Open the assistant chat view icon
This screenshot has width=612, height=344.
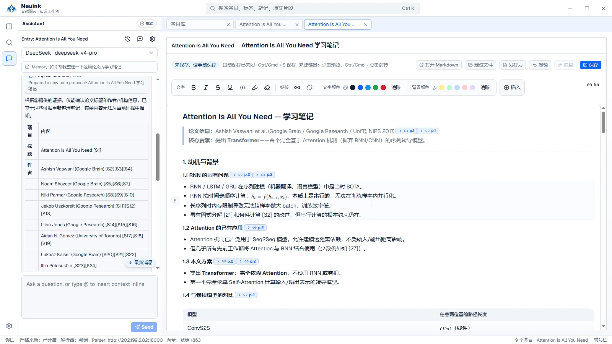(x=9, y=58)
